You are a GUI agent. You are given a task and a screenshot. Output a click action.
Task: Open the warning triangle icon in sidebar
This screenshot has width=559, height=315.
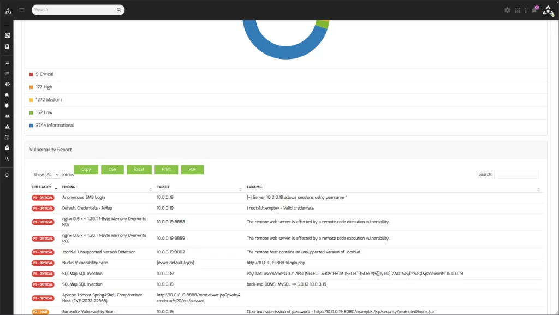coord(7,127)
